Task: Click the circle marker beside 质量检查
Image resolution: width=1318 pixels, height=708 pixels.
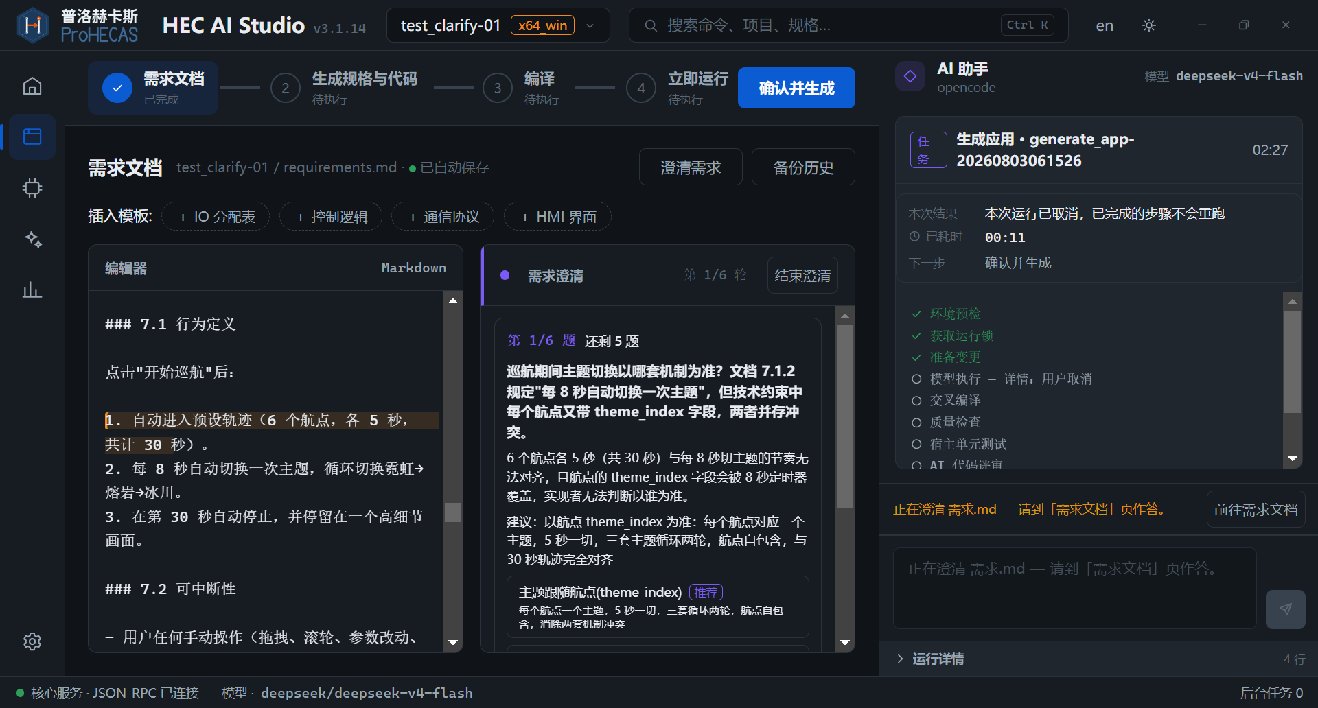Action: 916,422
